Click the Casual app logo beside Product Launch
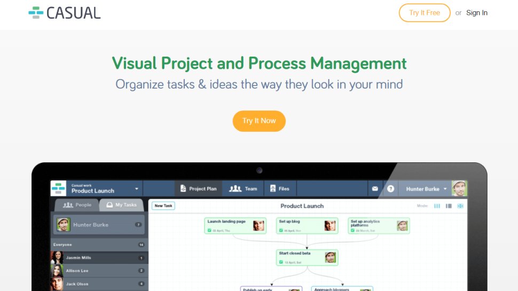The width and height of the screenshot is (518, 291). click(x=58, y=188)
